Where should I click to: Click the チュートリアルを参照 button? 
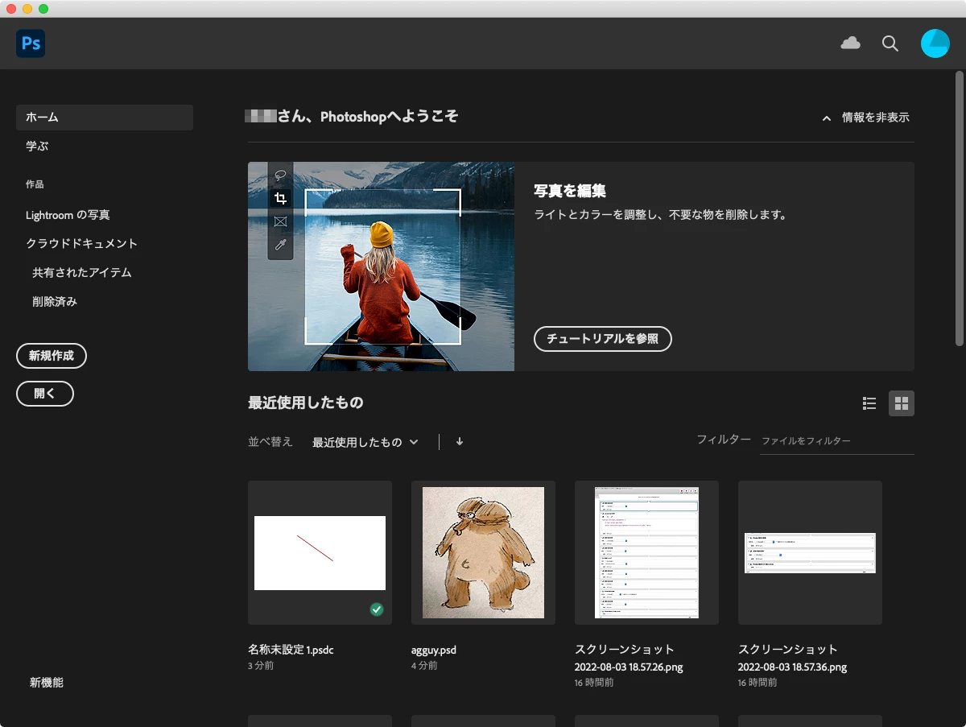[x=603, y=339]
